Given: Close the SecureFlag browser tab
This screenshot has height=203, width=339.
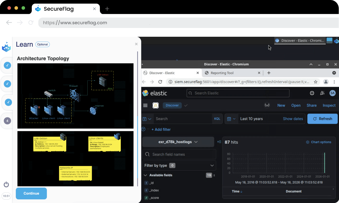Looking at the screenshot, I should tap(94, 9).
